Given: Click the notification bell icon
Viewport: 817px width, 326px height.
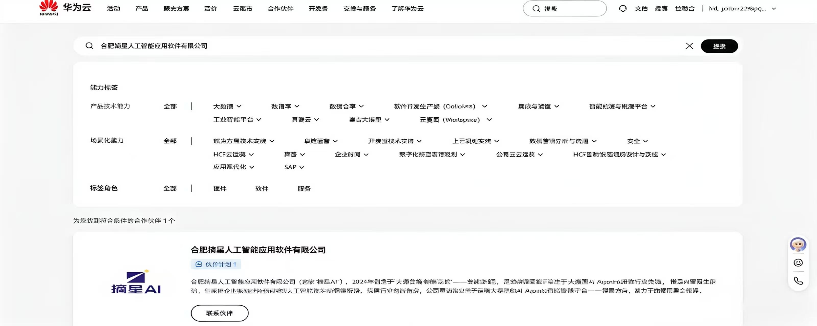Looking at the screenshot, I should [x=623, y=9].
